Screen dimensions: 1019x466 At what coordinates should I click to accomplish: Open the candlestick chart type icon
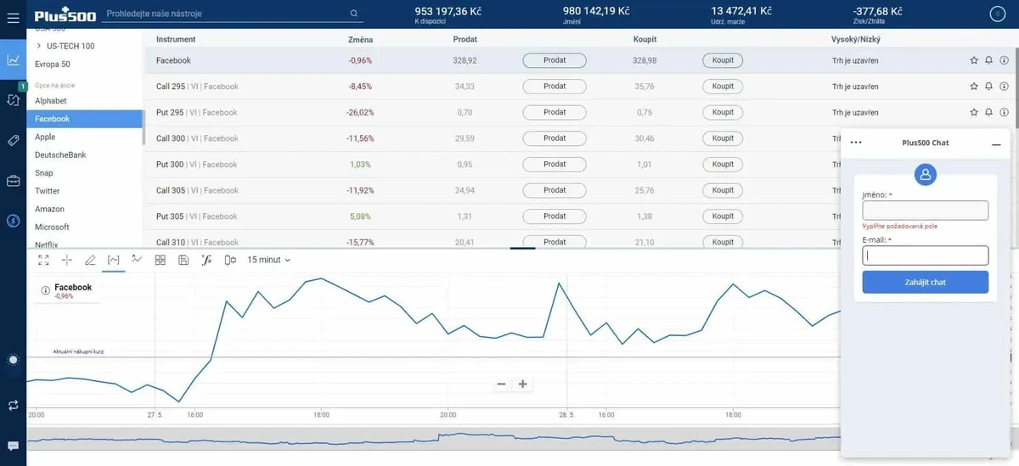pyautogui.click(x=230, y=260)
